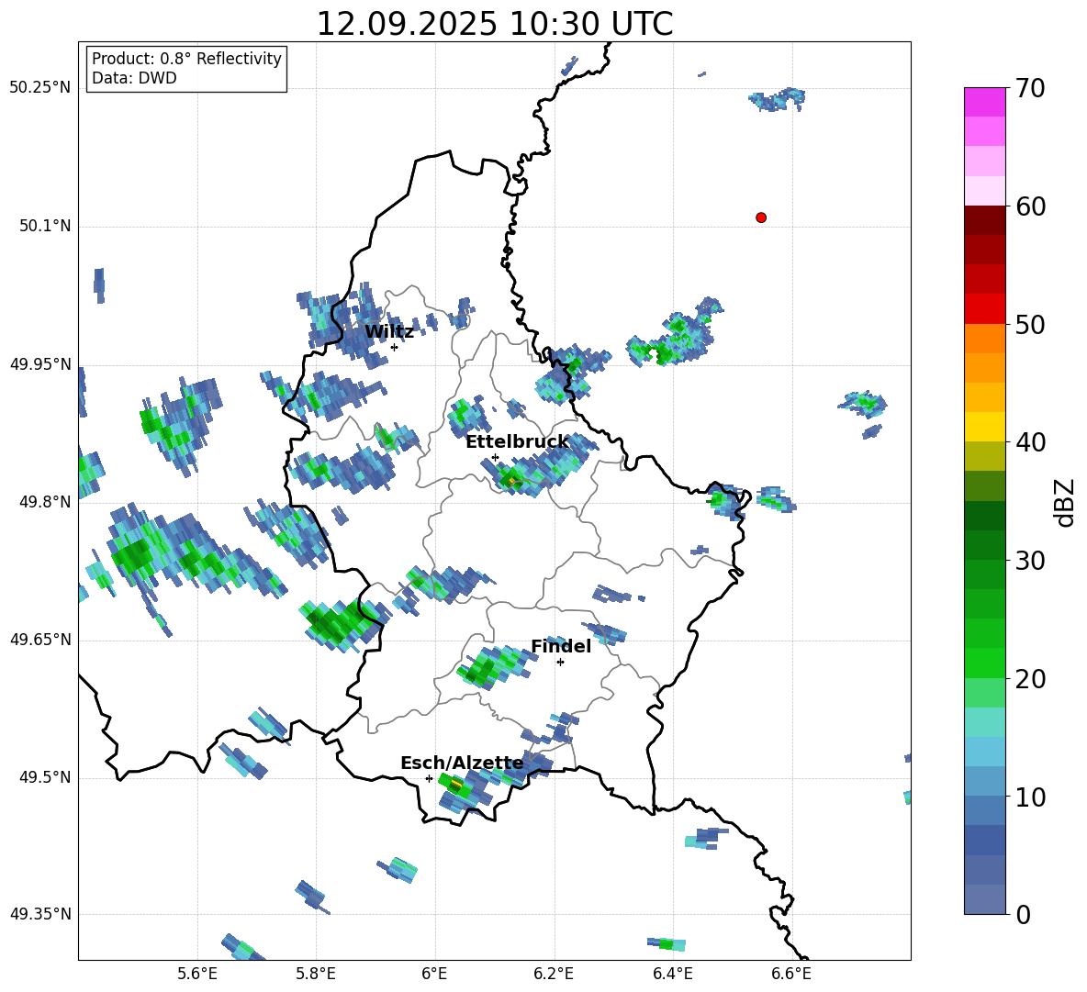Click the yellow echo core near Esch/Alzette
The width and height of the screenshot is (1087, 992).
point(454,785)
